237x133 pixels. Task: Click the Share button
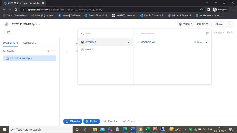point(219,24)
